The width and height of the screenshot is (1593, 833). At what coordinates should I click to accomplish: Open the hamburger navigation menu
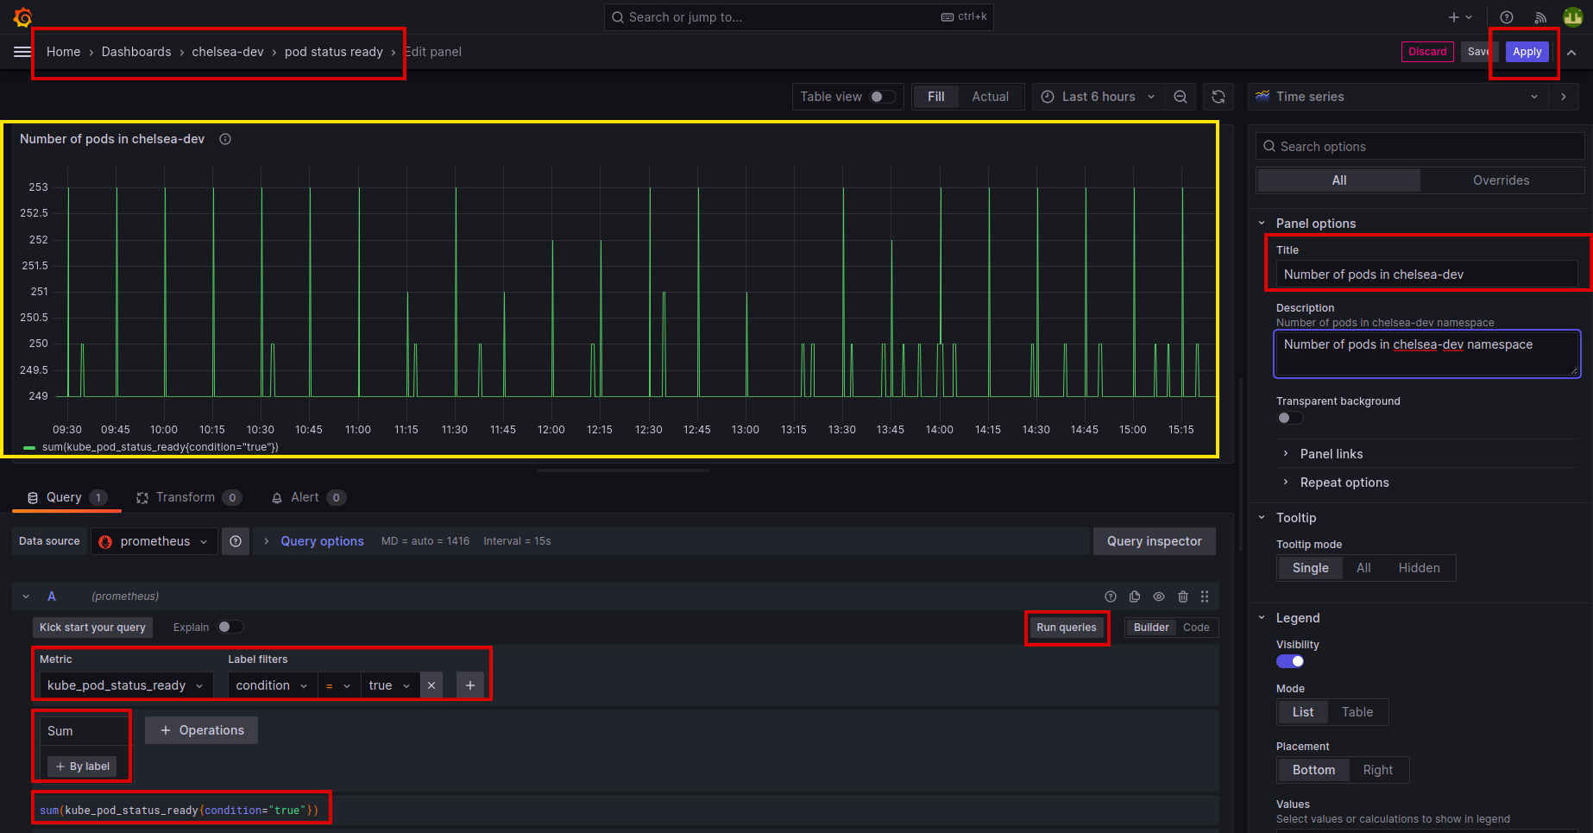click(22, 52)
